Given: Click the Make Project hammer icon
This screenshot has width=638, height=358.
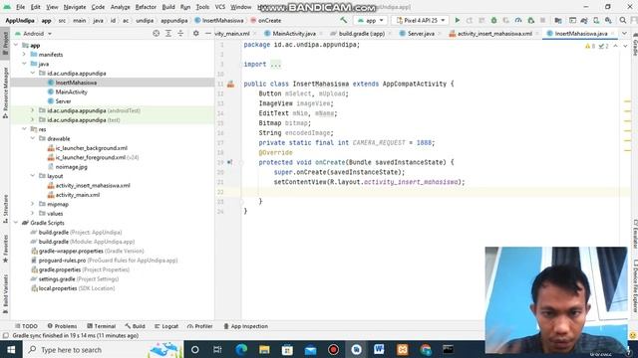Looking at the screenshot, I should 344,20.
